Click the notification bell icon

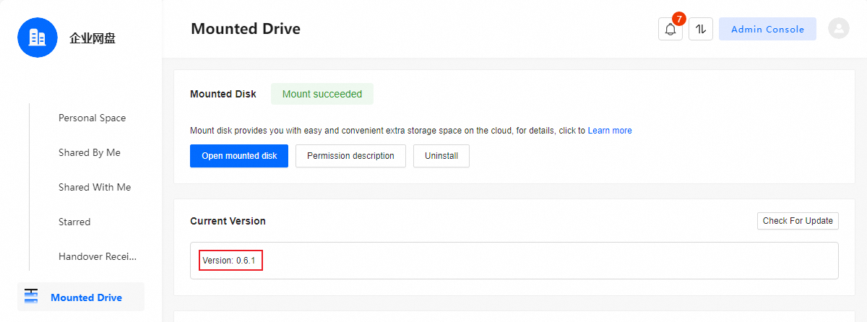[x=670, y=30]
